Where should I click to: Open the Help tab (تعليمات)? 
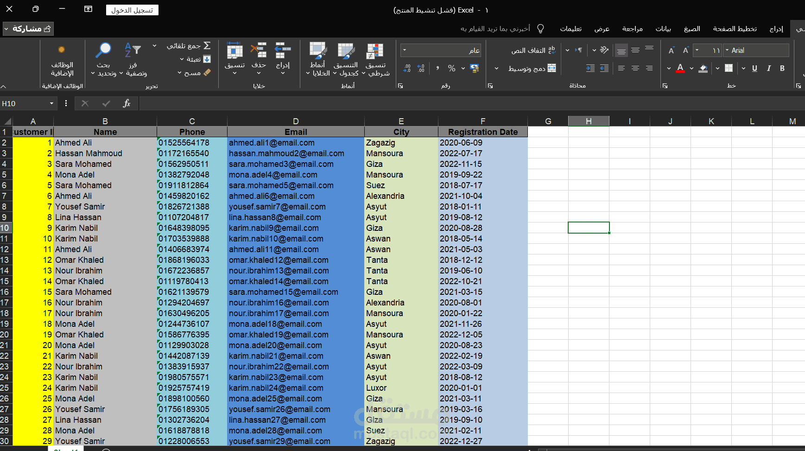point(570,29)
